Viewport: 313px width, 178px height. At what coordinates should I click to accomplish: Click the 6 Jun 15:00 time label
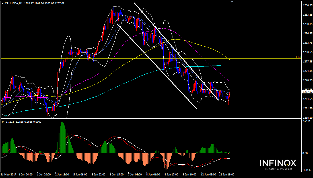(x=117, y=175)
